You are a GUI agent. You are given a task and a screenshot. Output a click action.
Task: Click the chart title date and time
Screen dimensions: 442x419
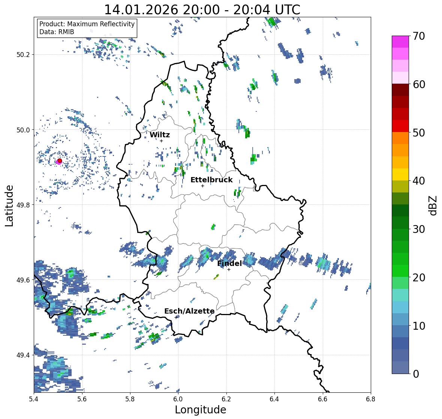click(x=202, y=10)
